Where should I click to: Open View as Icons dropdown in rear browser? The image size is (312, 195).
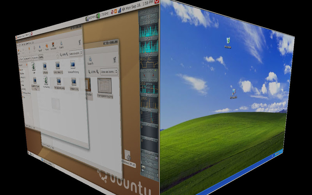click(x=109, y=72)
